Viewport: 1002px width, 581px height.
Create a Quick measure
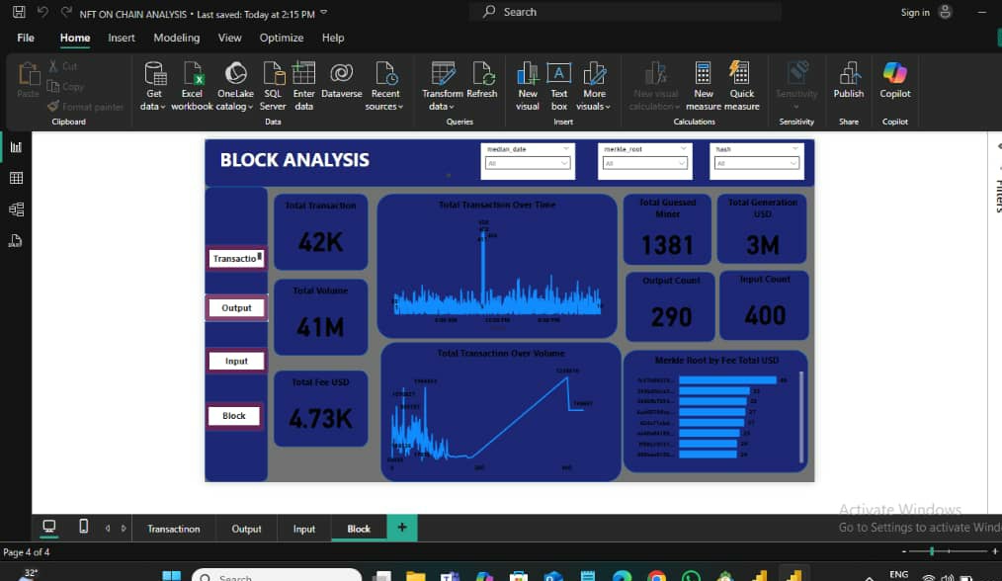741,86
